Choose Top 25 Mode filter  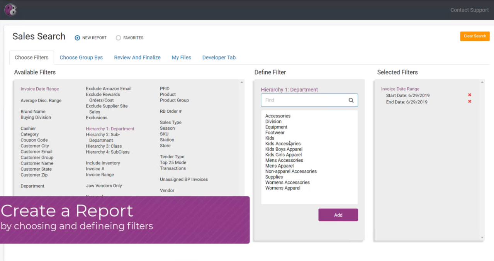click(x=173, y=163)
